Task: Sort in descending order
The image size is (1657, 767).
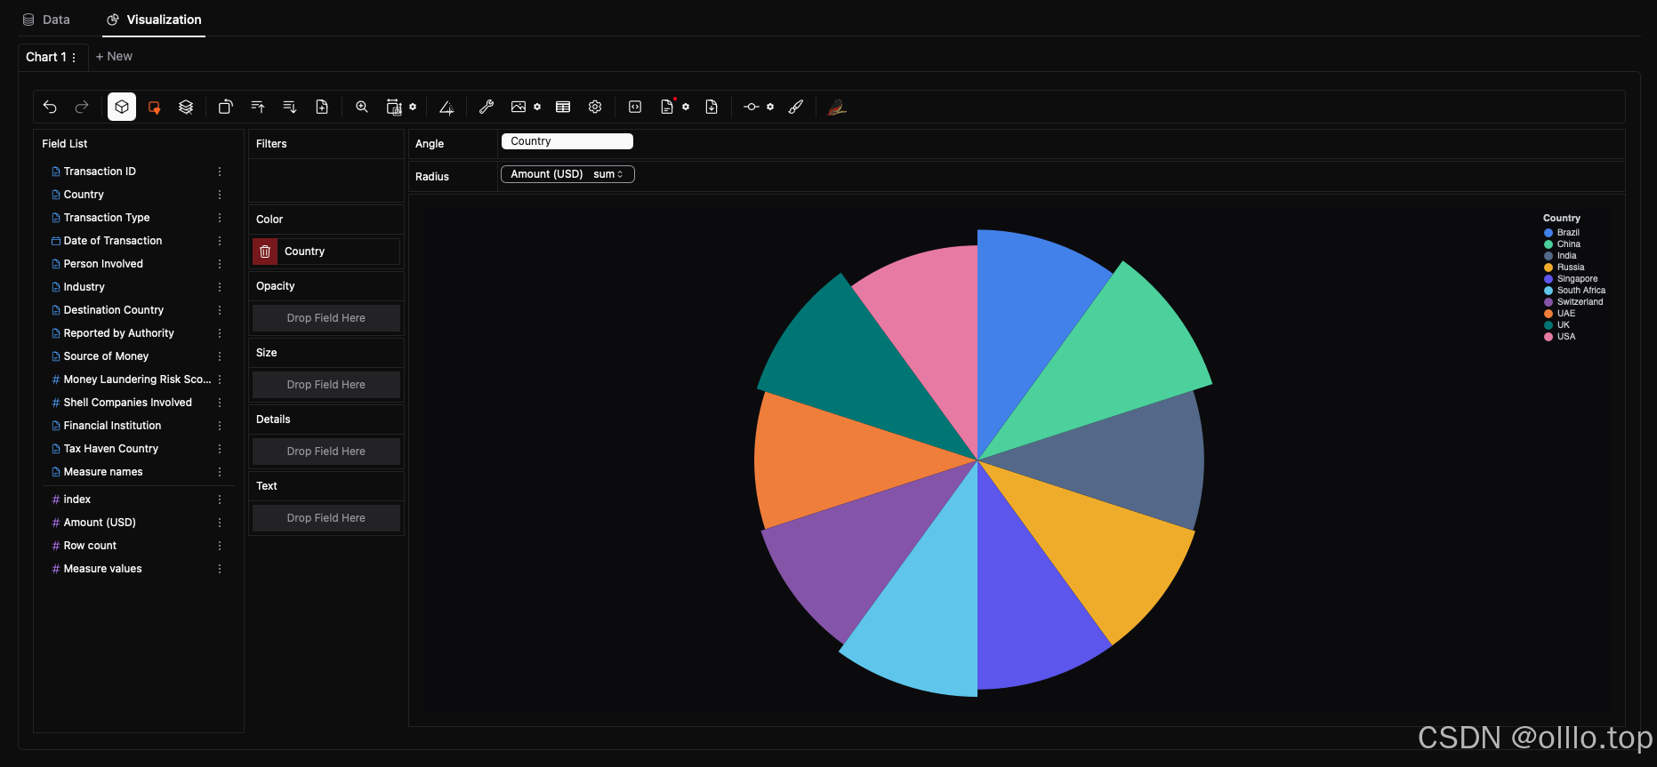Action: (x=290, y=107)
